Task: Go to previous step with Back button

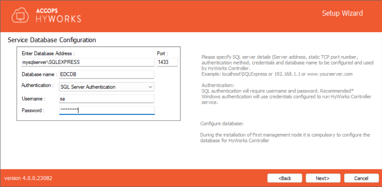Action: [x=285, y=178]
